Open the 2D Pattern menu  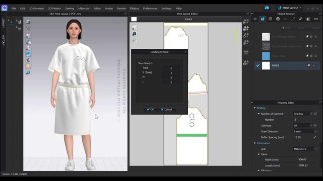(x=55, y=9)
